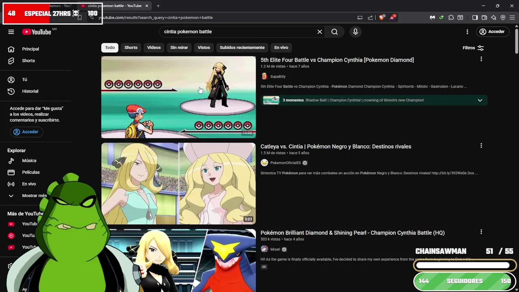
Task: Open Brave Rewards triangle icon
Action: coord(392,17)
